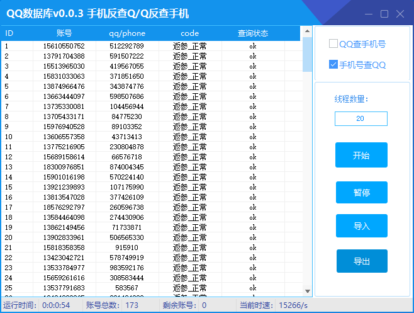Select account cell 15831033063
The width and height of the screenshot is (414, 313).
64,76
